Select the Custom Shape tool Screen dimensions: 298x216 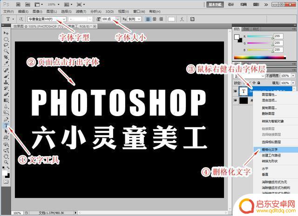pos(6,137)
